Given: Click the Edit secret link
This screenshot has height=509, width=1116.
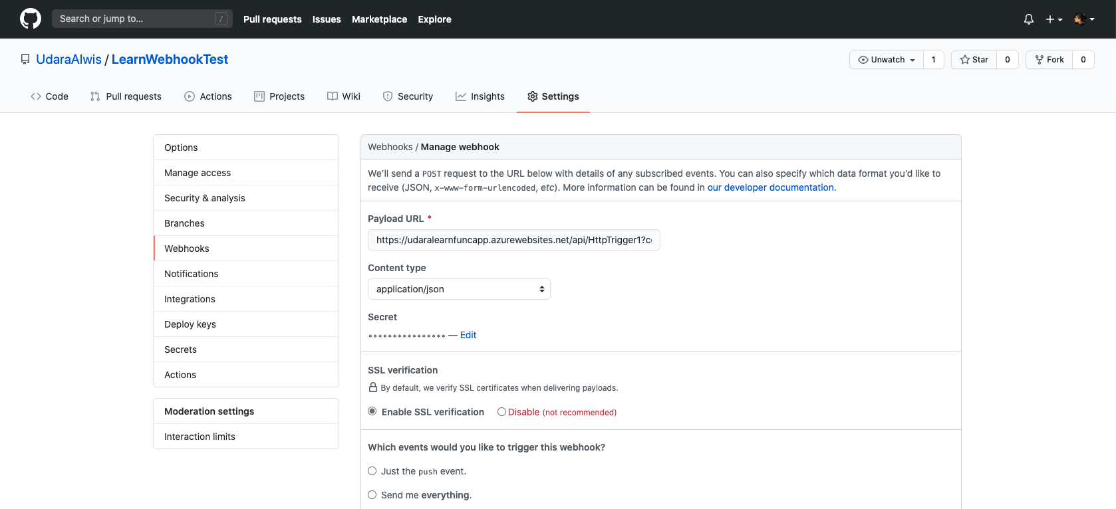Looking at the screenshot, I should pyautogui.click(x=468, y=335).
